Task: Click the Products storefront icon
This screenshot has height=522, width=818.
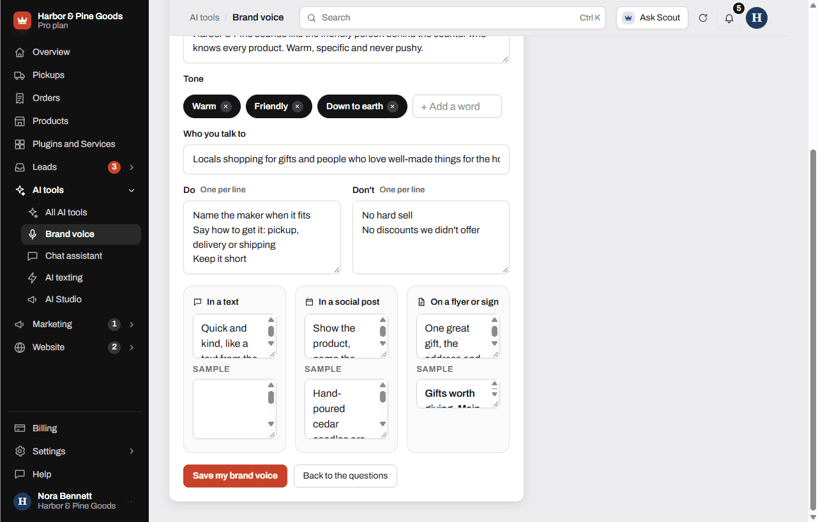Action: pyautogui.click(x=20, y=121)
